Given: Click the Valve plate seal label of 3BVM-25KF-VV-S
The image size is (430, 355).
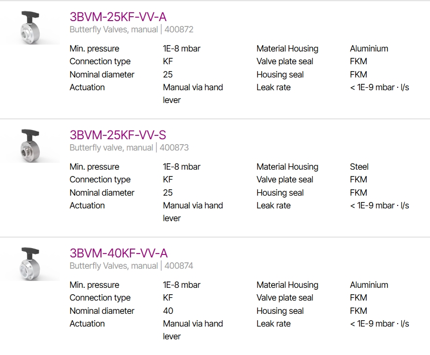Looking at the screenshot, I should pyautogui.click(x=285, y=179).
